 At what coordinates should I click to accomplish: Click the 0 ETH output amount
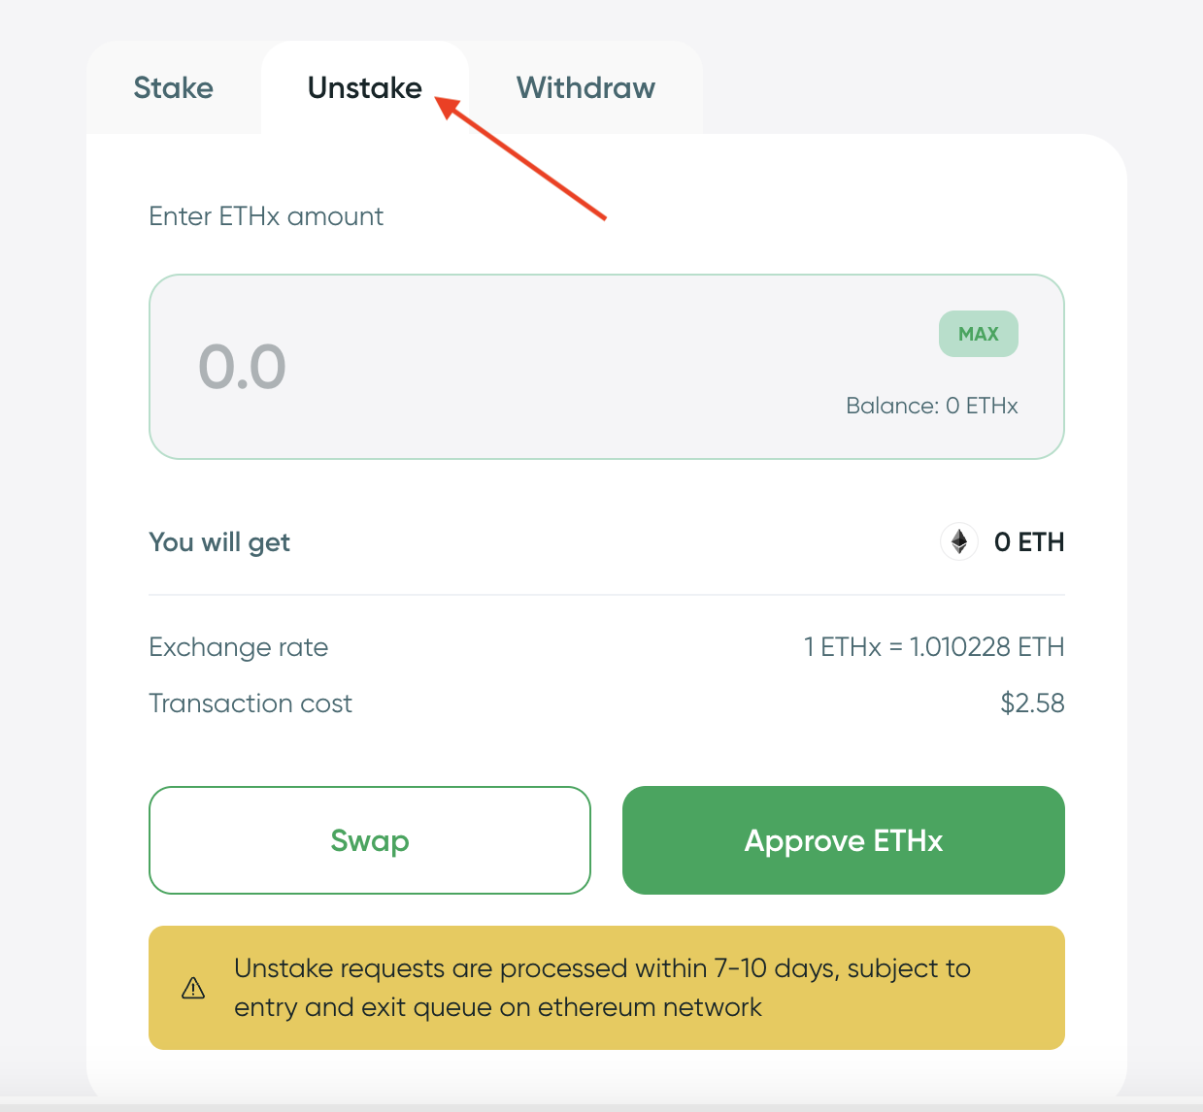click(1029, 542)
